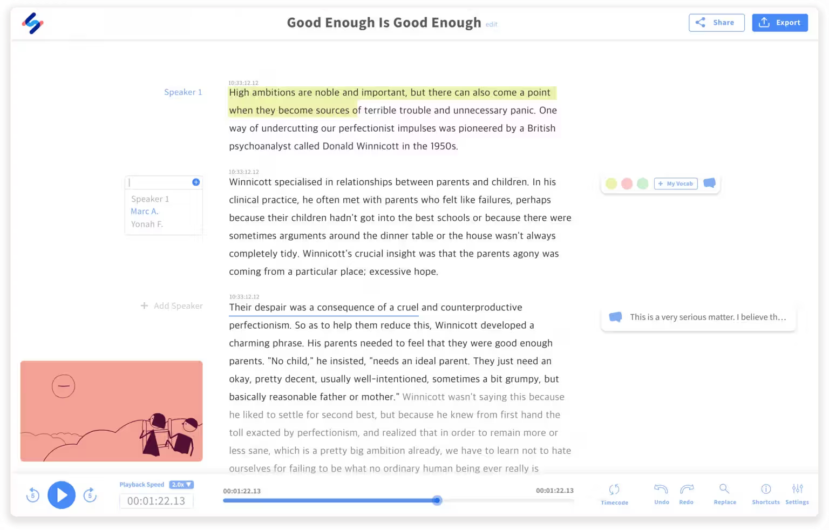This screenshot has width=829, height=530.
Task: Pick the red highlight swatch
Action: pyautogui.click(x=627, y=184)
